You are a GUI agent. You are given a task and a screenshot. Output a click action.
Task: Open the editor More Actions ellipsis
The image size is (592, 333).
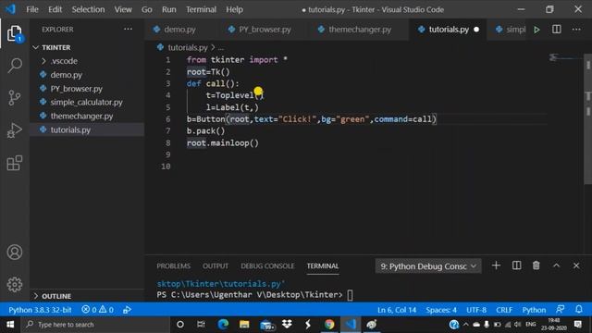coord(576,29)
